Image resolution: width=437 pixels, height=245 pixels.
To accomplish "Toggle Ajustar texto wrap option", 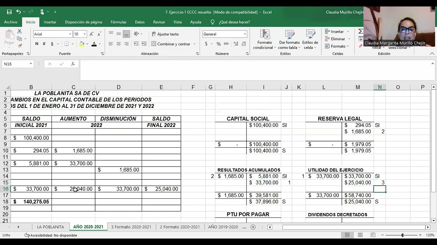I will pyautogui.click(x=165, y=34).
